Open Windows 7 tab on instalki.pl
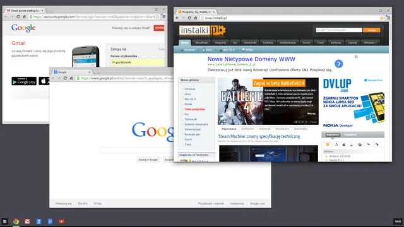Screen dimensions: 404x227 [x=371, y=43]
